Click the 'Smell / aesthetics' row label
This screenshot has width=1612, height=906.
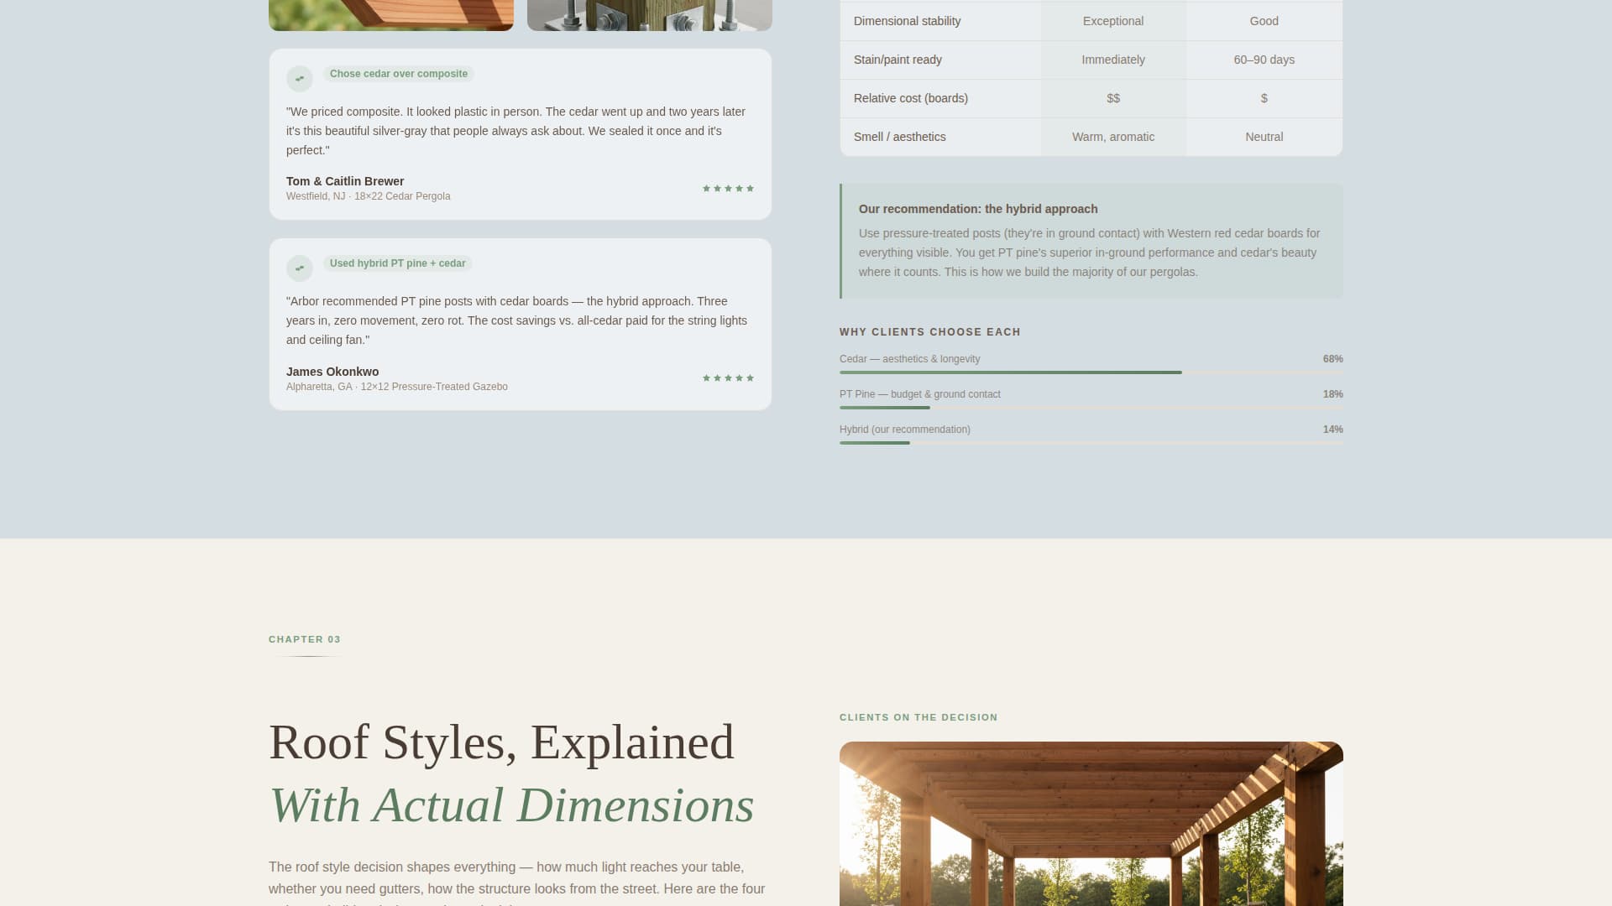click(900, 137)
